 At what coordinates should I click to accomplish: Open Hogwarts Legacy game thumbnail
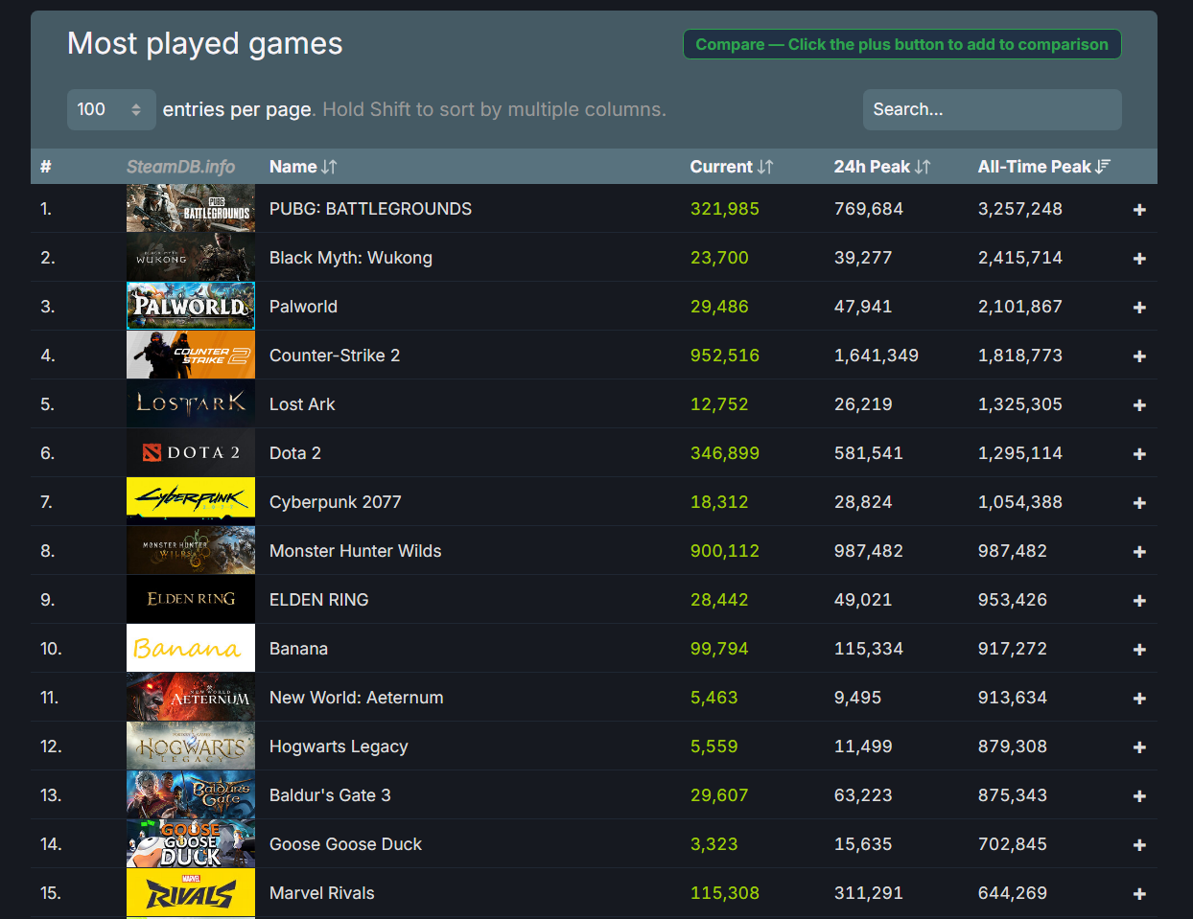[x=191, y=747]
